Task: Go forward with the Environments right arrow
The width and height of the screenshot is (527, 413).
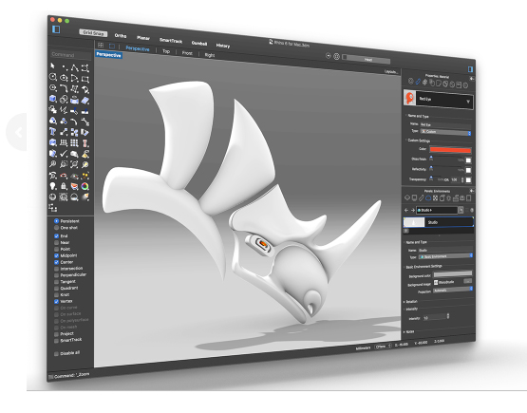Action: pyautogui.click(x=413, y=210)
